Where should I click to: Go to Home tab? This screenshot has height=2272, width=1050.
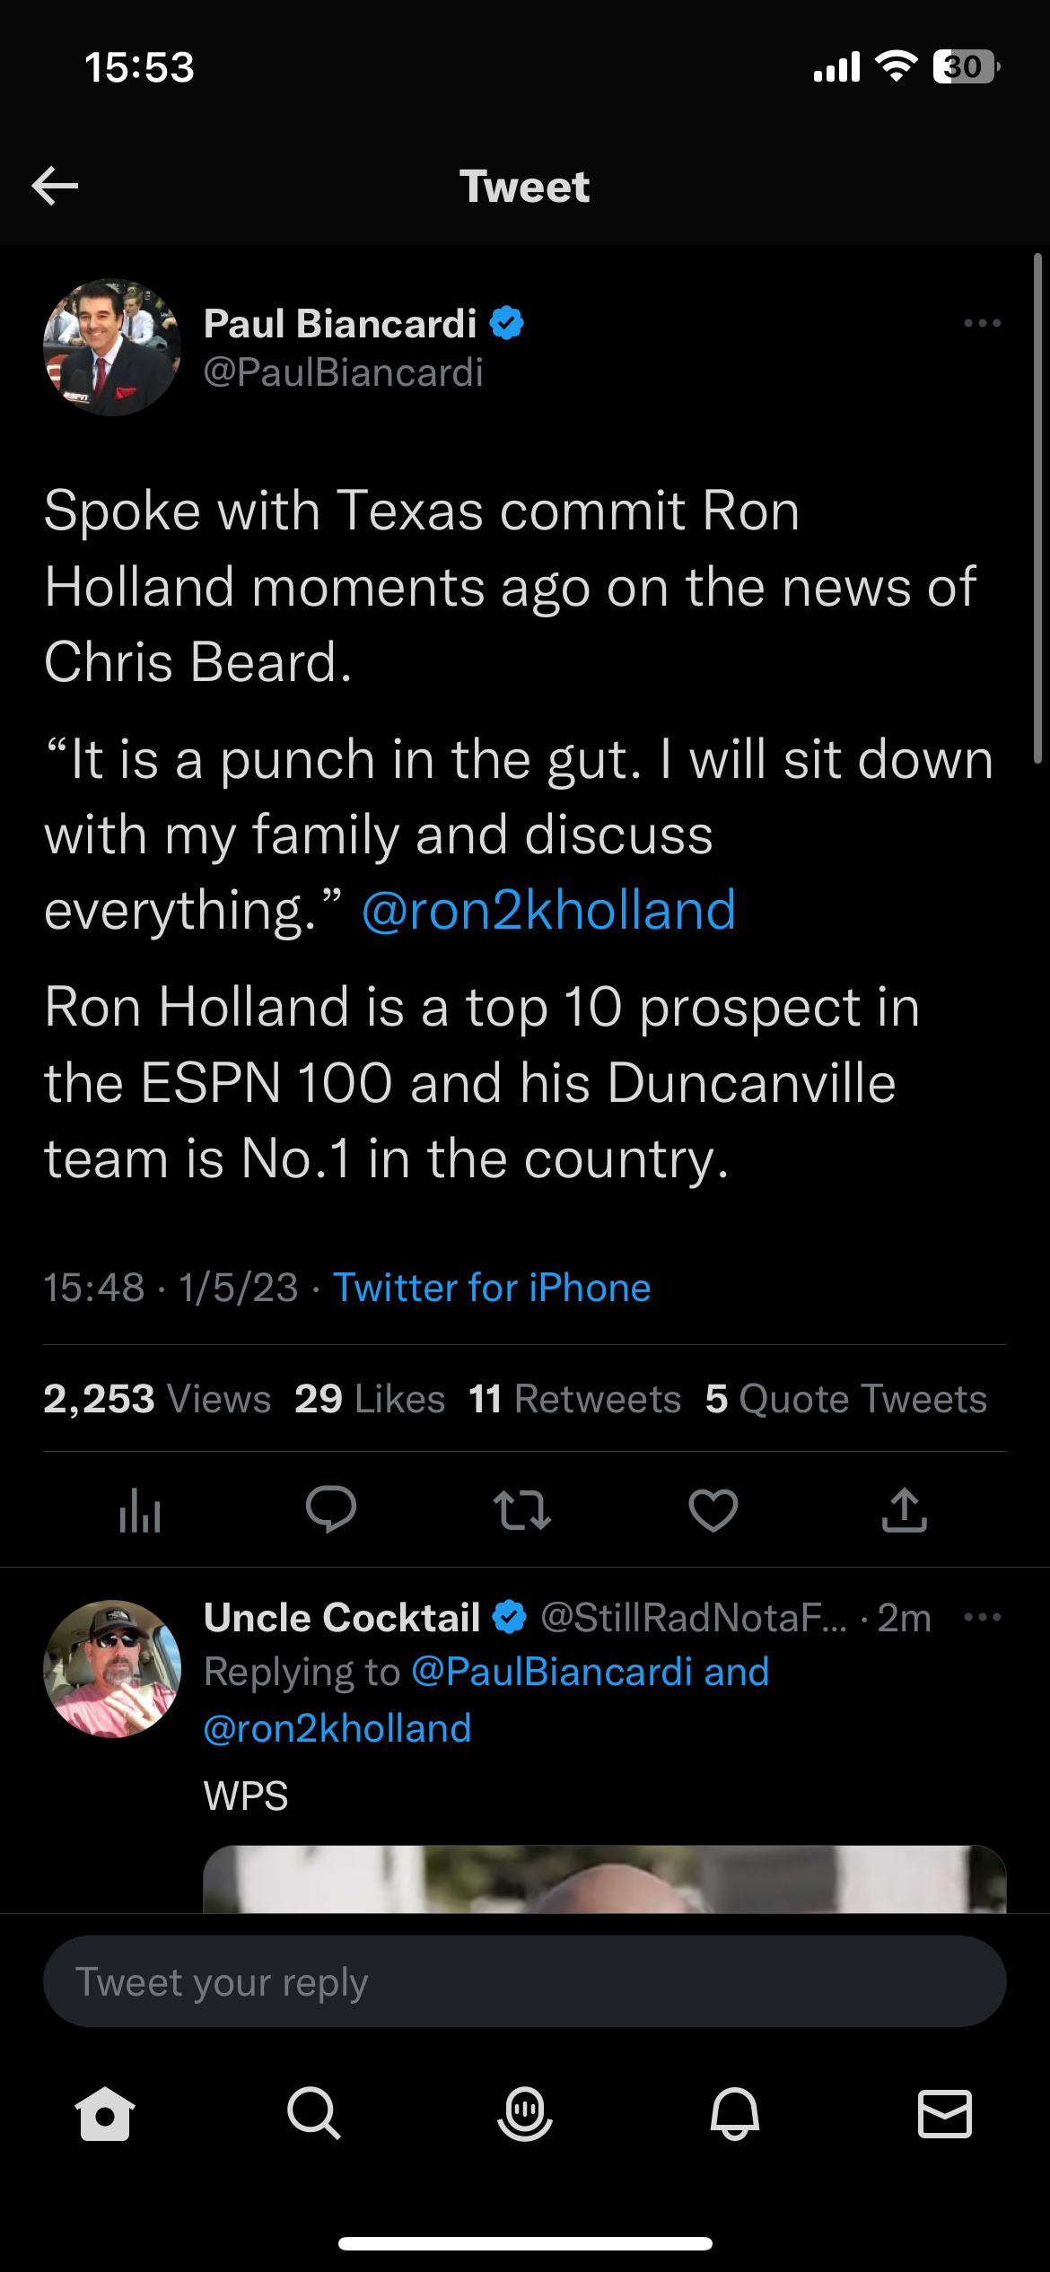105,2113
